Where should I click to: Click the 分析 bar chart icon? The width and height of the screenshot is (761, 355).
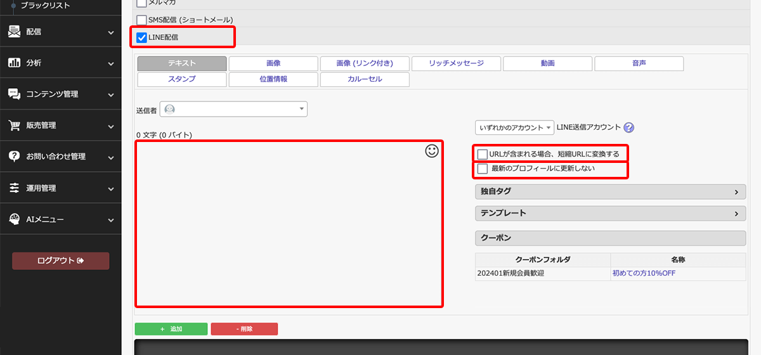pos(14,63)
